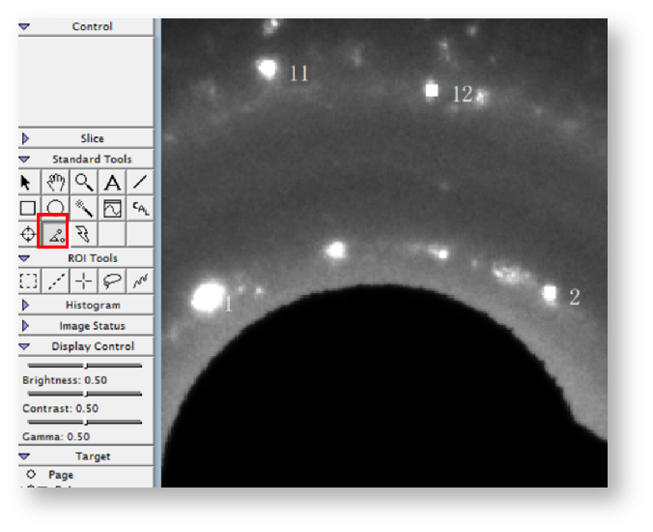Select the rectangular ROI tool

coord(28,281)
